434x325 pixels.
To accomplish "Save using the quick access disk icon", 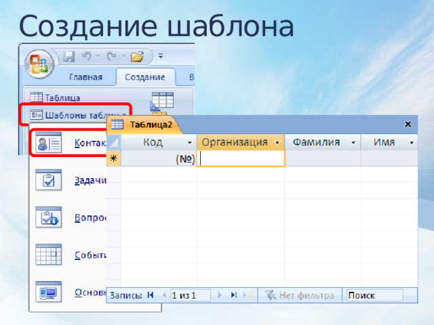I will click(x=69, y=56).
